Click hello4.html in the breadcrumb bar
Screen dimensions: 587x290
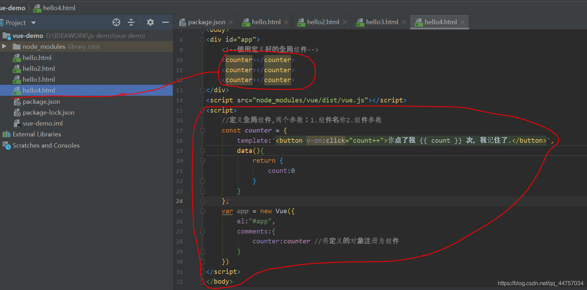point(59,8)
